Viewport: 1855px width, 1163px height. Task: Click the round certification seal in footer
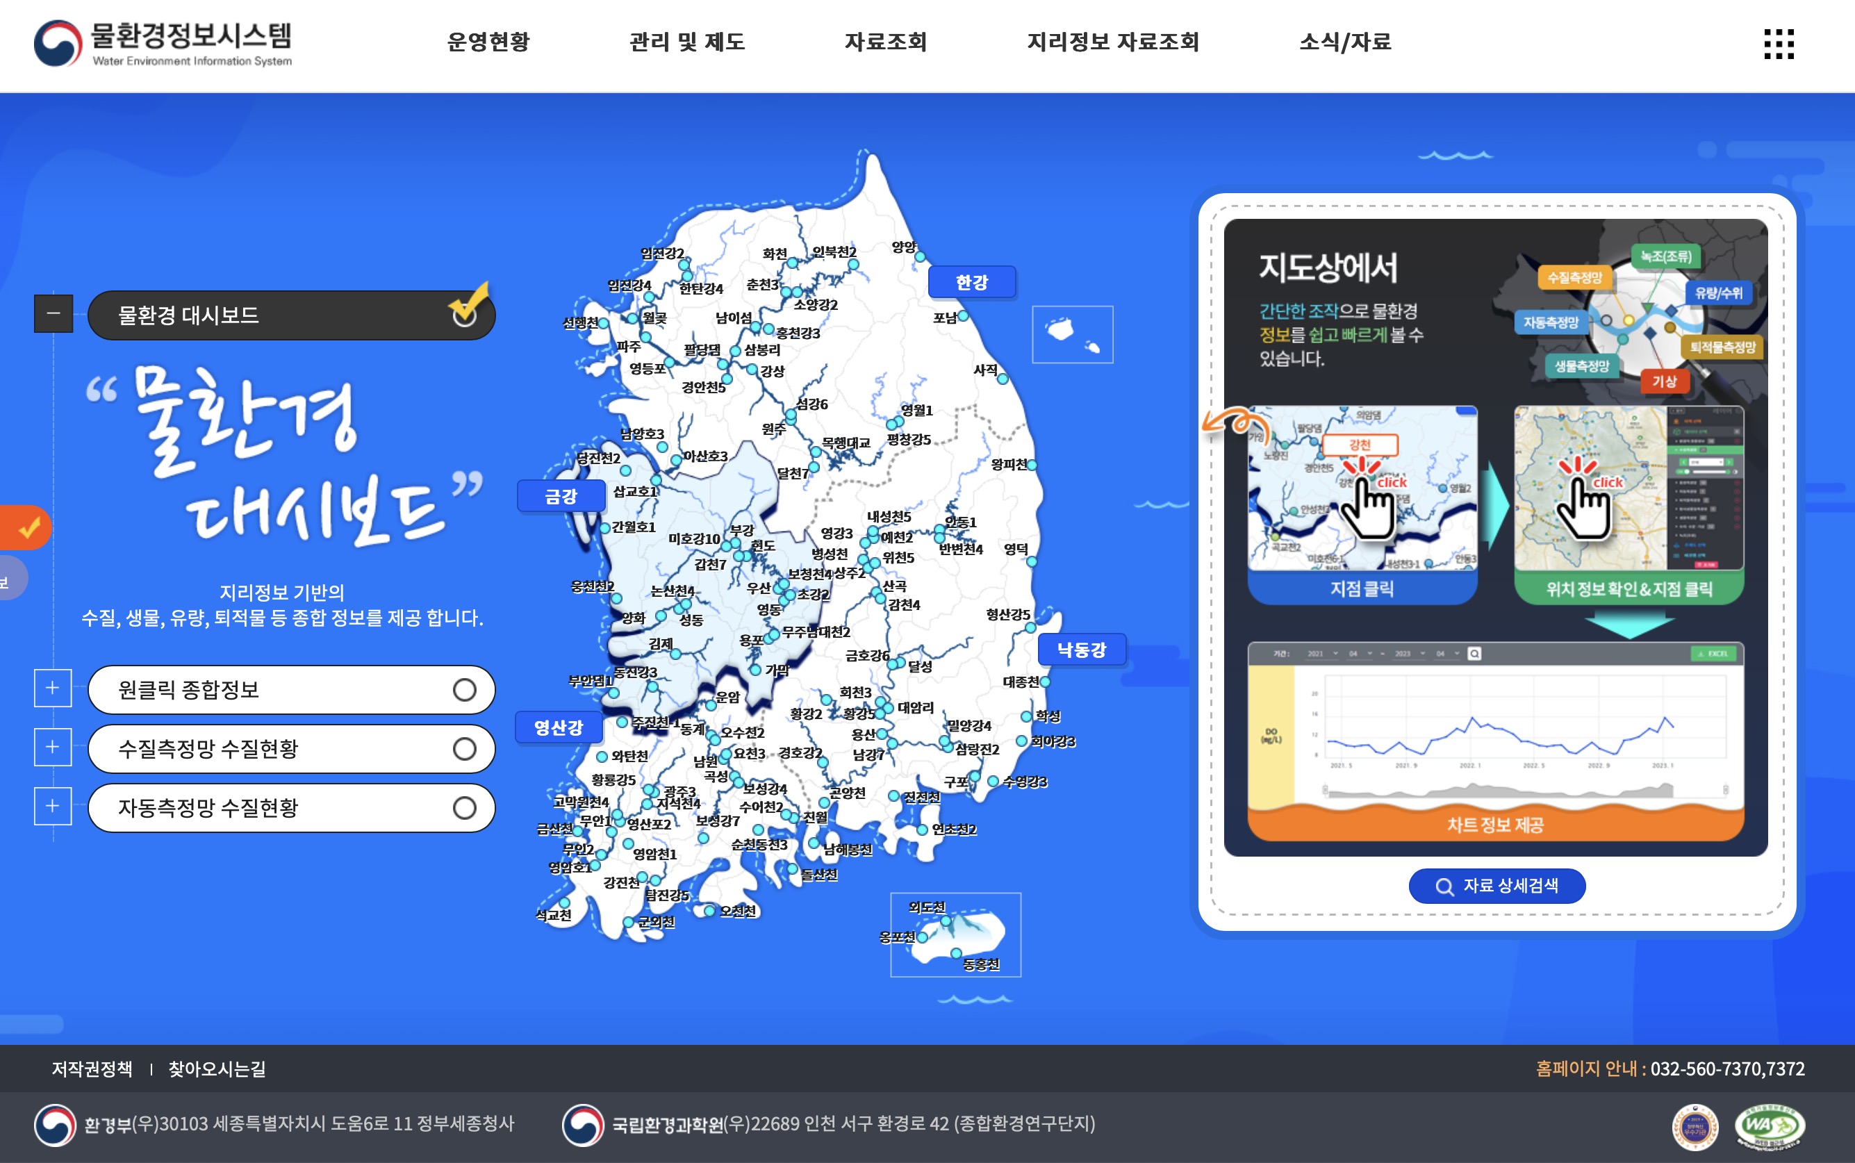click(x=1695, y=1128)
